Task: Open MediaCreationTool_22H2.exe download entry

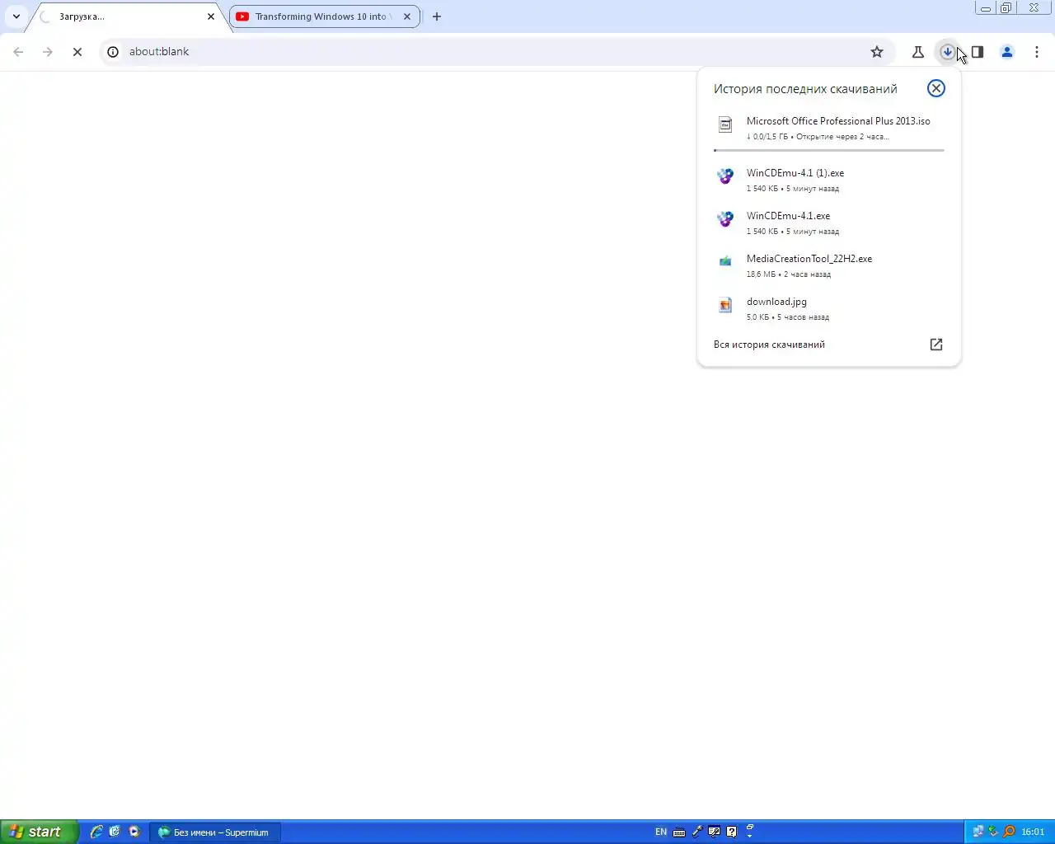Action: [x=828, y=265]
